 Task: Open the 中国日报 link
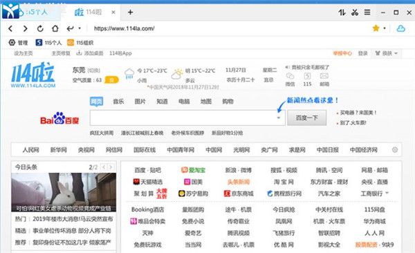pyautogui.click(x=328, y=150)
